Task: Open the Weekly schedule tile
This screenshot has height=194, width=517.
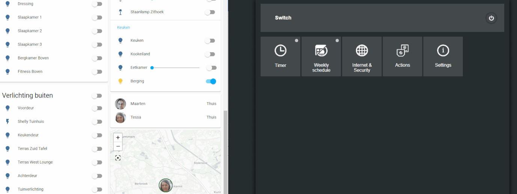Action: point(321,56)
